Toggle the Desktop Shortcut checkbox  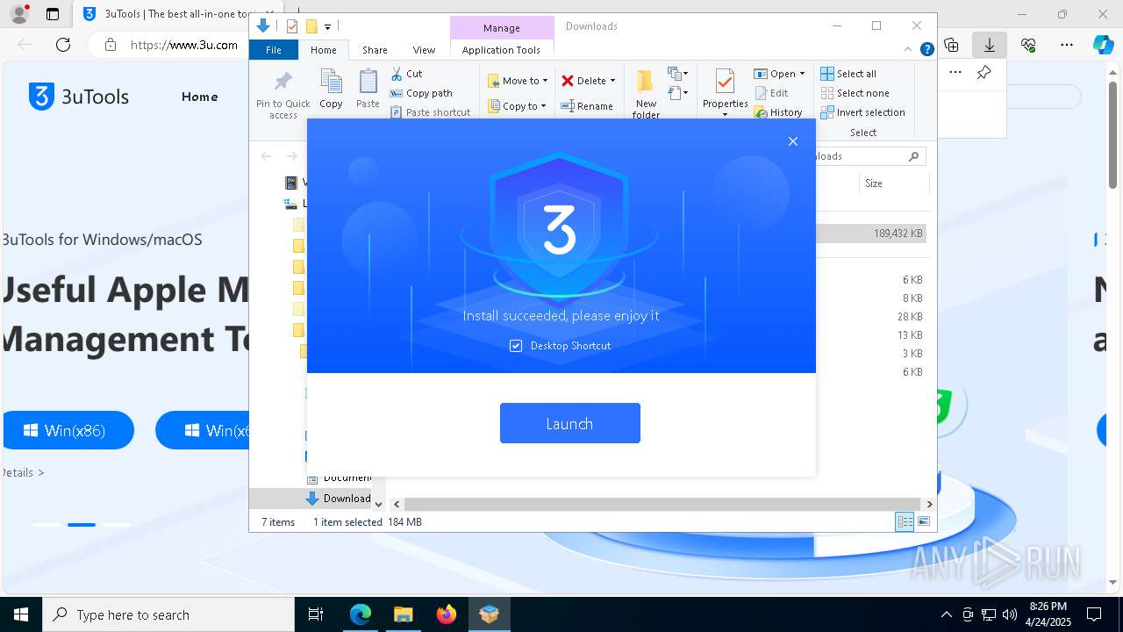(x=516, y=346)
